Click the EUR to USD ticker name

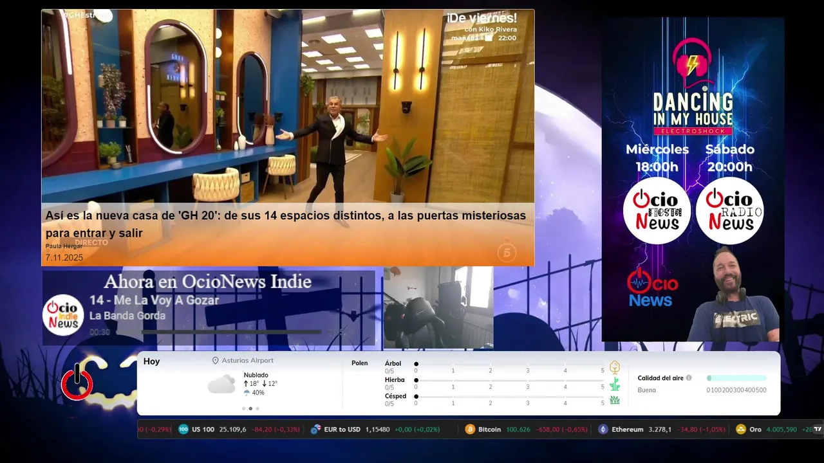[x=342, y=429]
